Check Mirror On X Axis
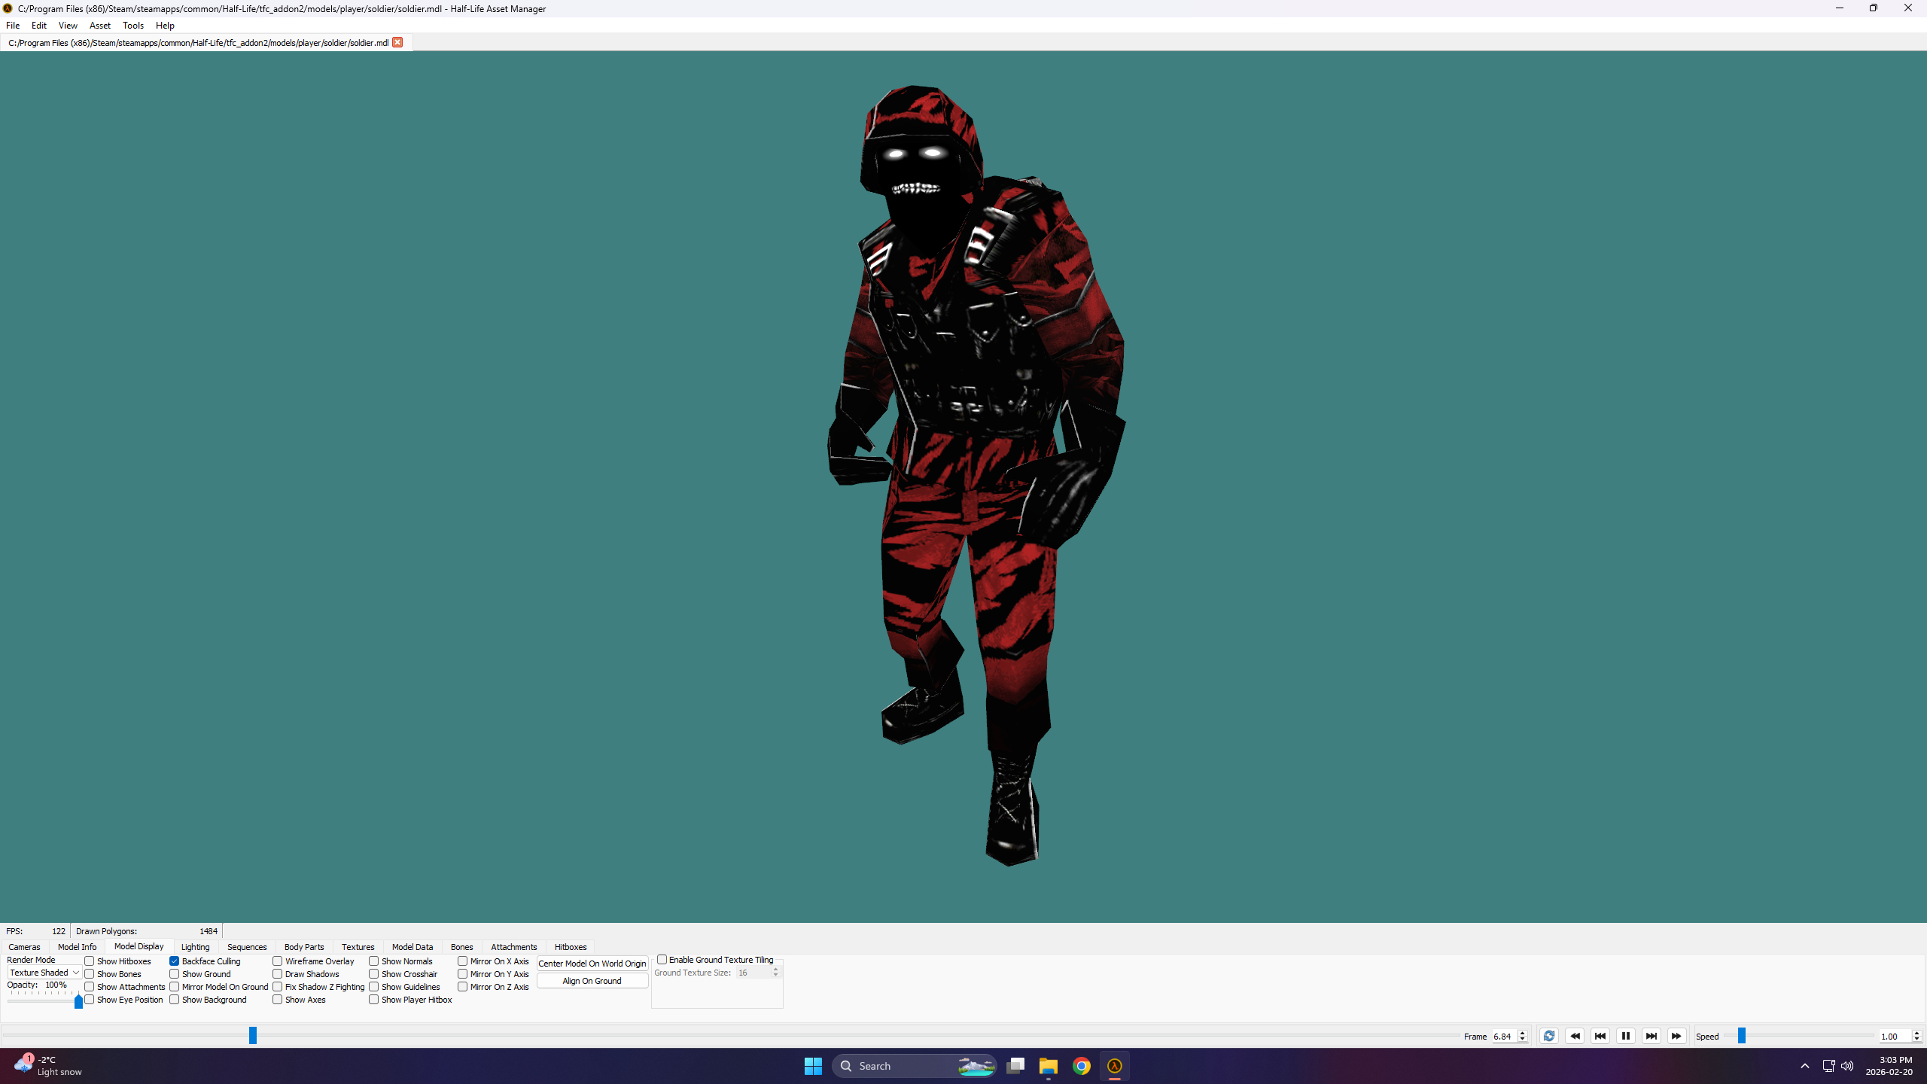This screenshot has height=1084, width=1927. [463, 961]
